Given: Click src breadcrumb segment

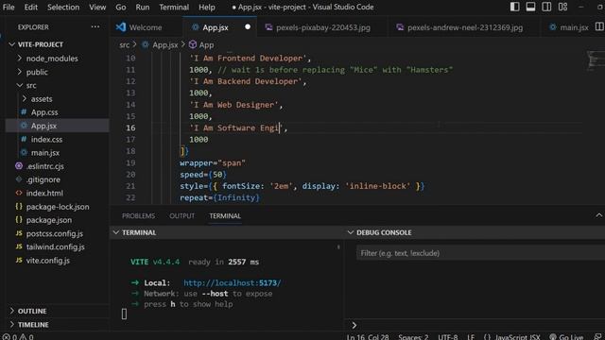Looking at the screenshot, I should click(124, 44).
